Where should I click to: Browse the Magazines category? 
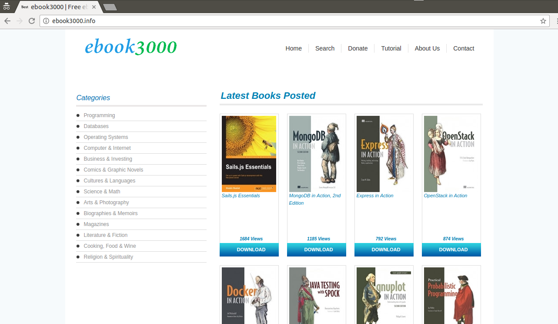[x=96, y=224]
